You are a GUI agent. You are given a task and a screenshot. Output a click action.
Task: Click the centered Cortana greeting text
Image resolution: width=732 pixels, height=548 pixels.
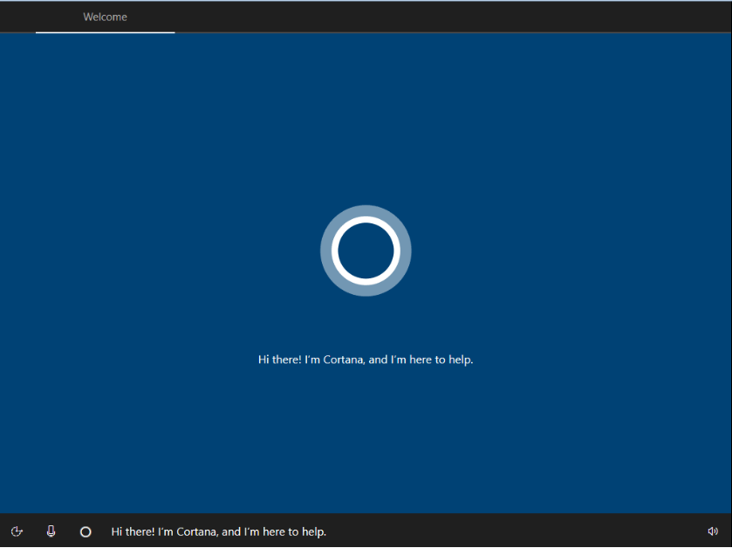tap(366, 360)
